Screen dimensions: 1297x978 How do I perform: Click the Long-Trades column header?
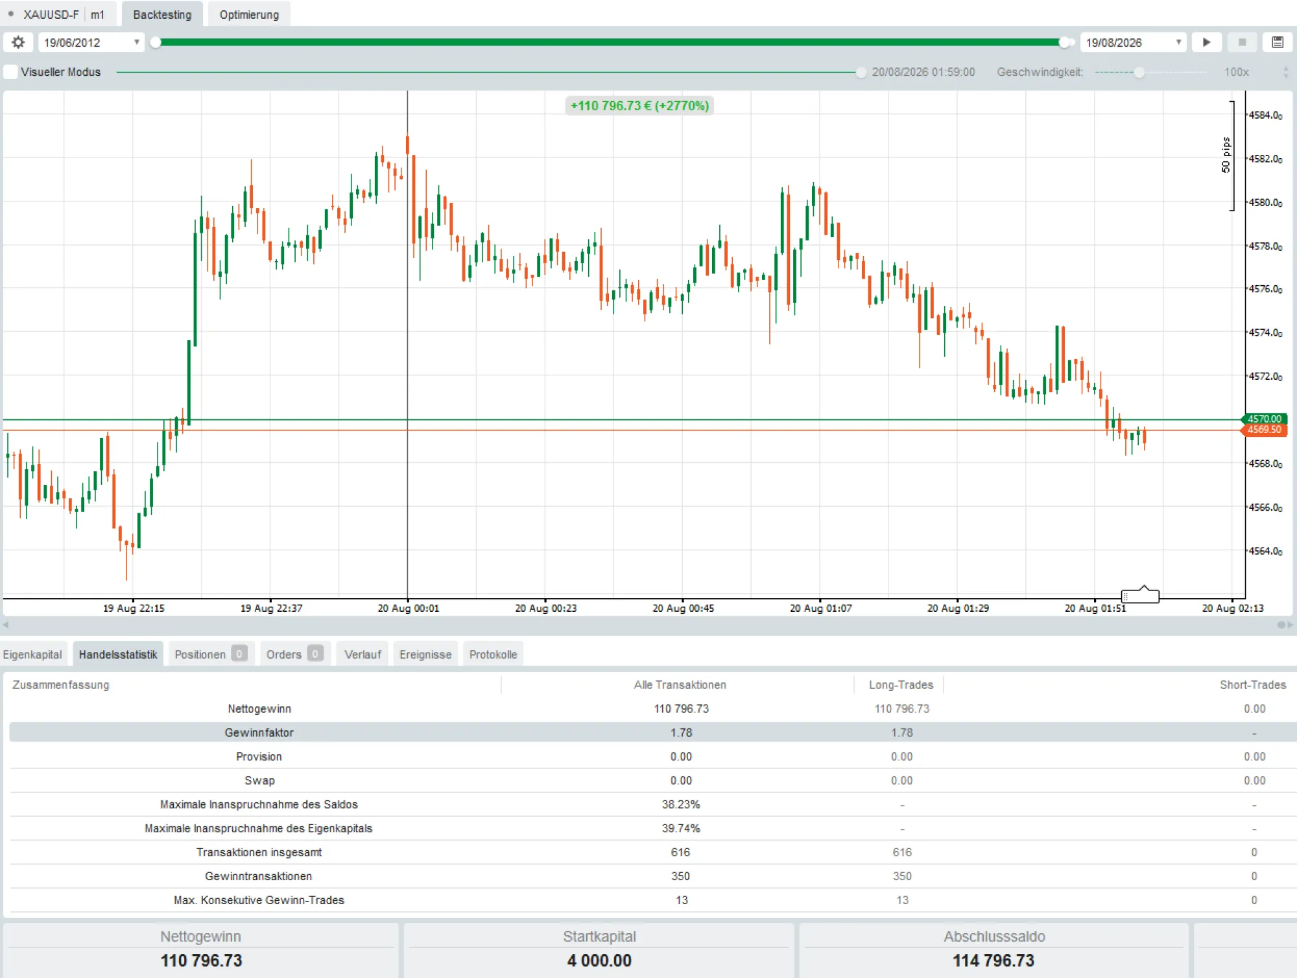[x=901, y=684]
